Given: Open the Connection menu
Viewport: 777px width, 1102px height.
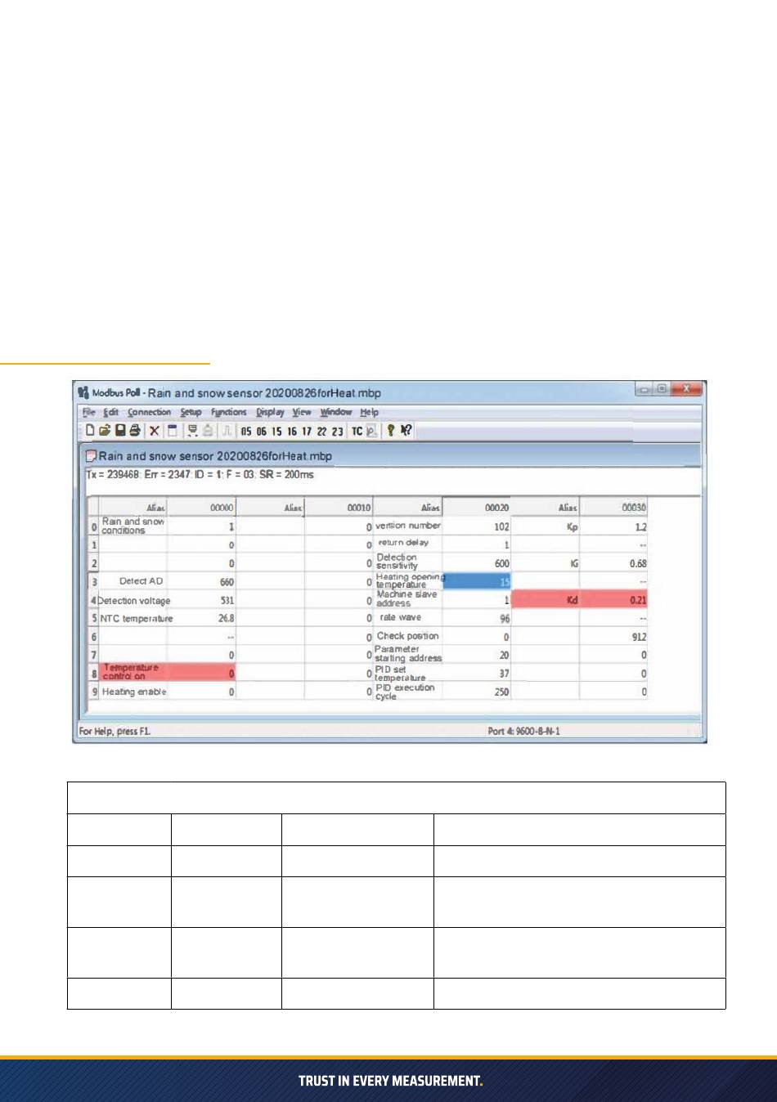Looking at the screenshot, I should (150, 413).
